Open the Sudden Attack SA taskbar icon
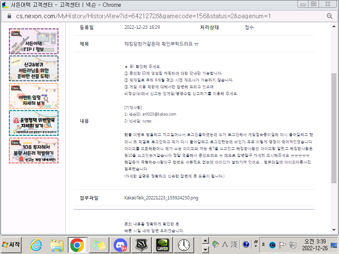This screenshot has width=339, height=254. point(141,245)
